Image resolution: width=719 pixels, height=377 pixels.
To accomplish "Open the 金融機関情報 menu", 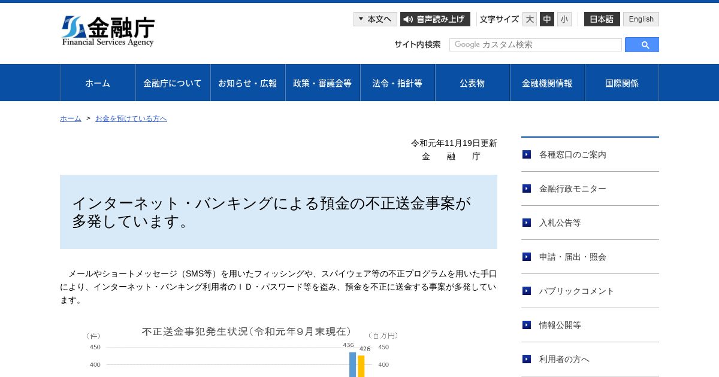I will (x=548, y=83).
